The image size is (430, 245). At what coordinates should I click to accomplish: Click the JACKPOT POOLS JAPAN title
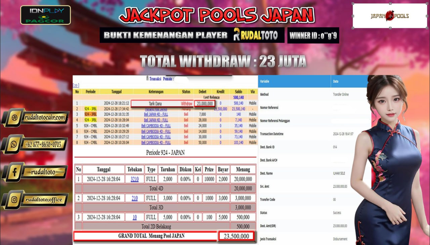coord(217,15)
